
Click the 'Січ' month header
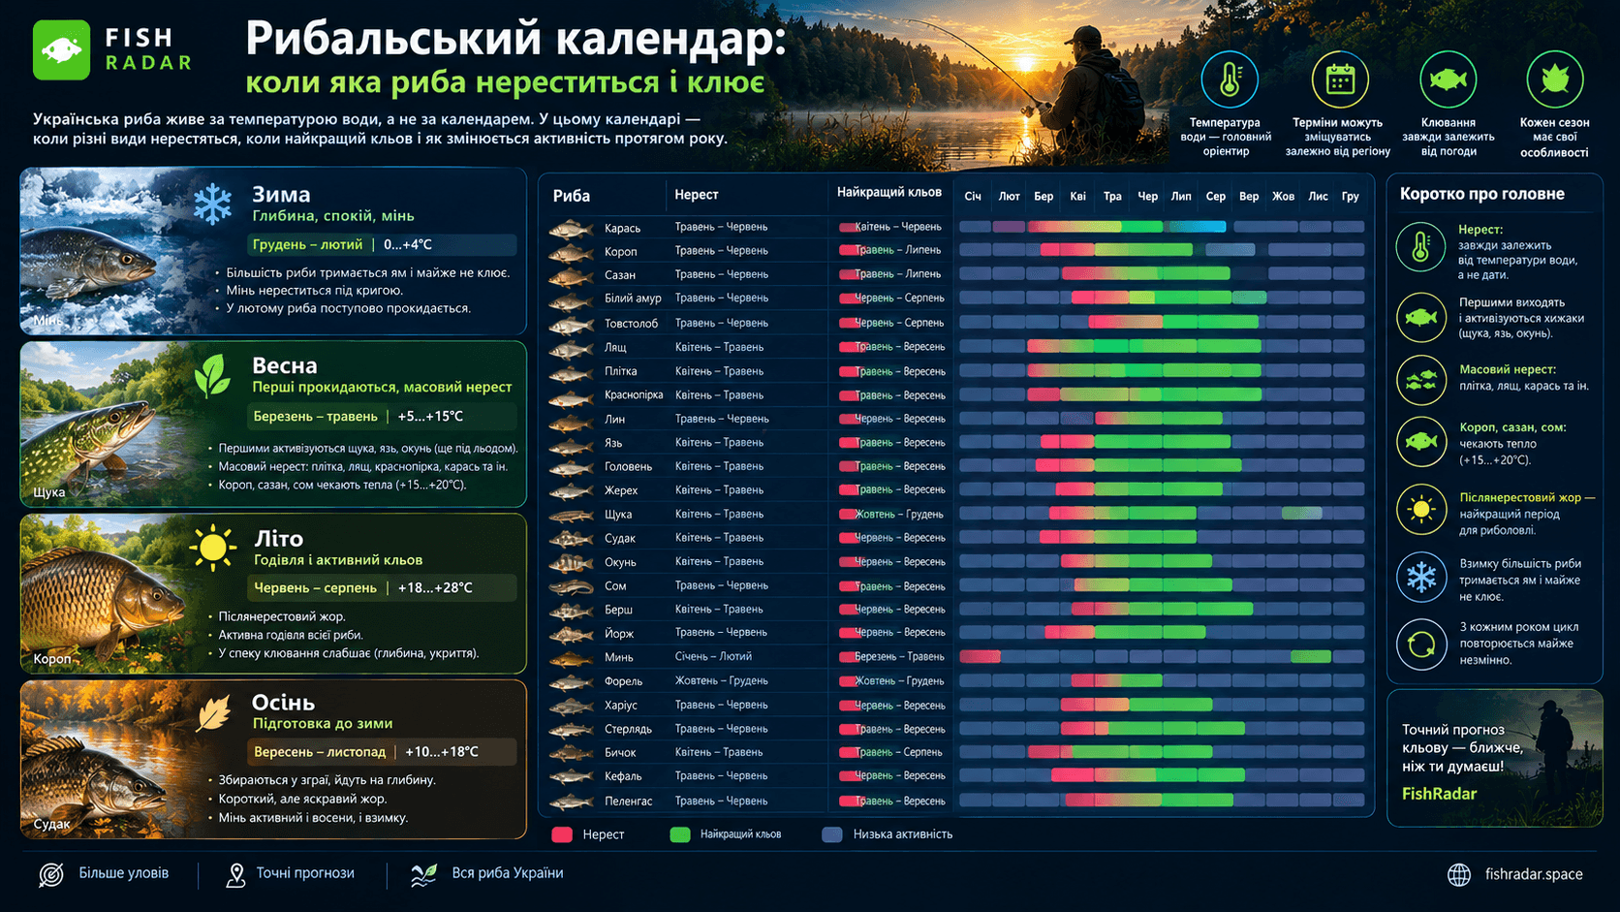point(973,197)
